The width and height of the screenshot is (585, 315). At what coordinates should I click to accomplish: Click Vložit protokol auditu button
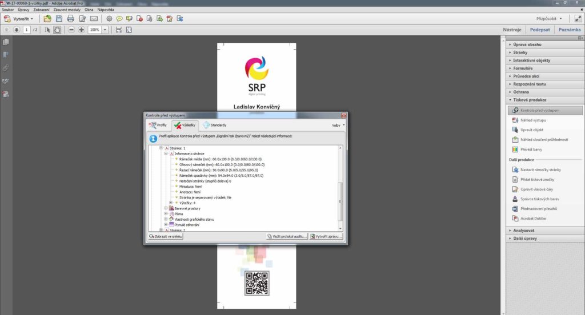(287, 236)
